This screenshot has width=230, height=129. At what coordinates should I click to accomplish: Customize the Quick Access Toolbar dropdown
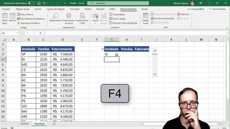(65, 3)
